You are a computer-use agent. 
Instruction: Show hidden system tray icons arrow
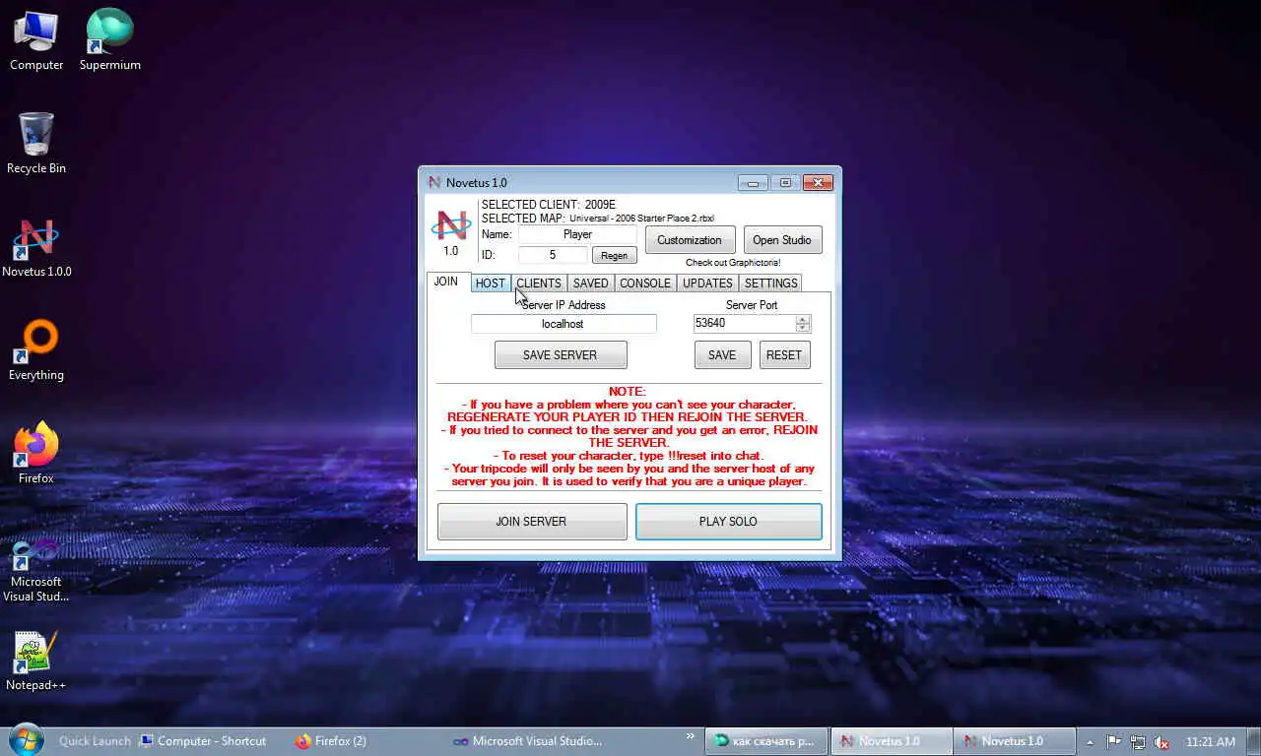pos(1091,742)
